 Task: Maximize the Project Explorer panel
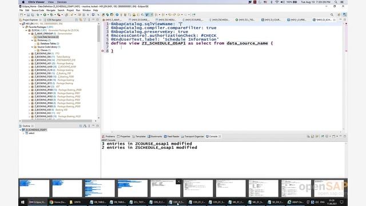tap(98, 20)
